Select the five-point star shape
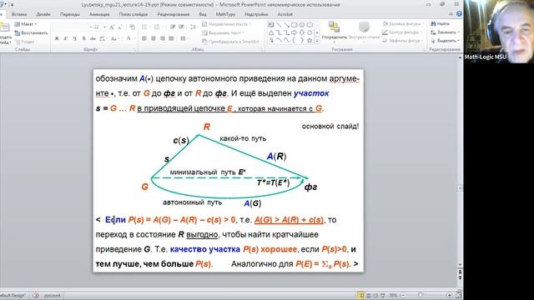The width and height of the screenshot is (534, 300). click(x=310, y=41)
